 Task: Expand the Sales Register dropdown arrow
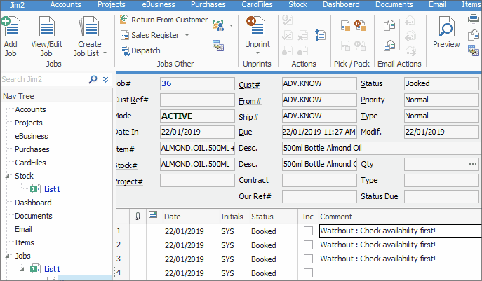(x=187, y=35)
